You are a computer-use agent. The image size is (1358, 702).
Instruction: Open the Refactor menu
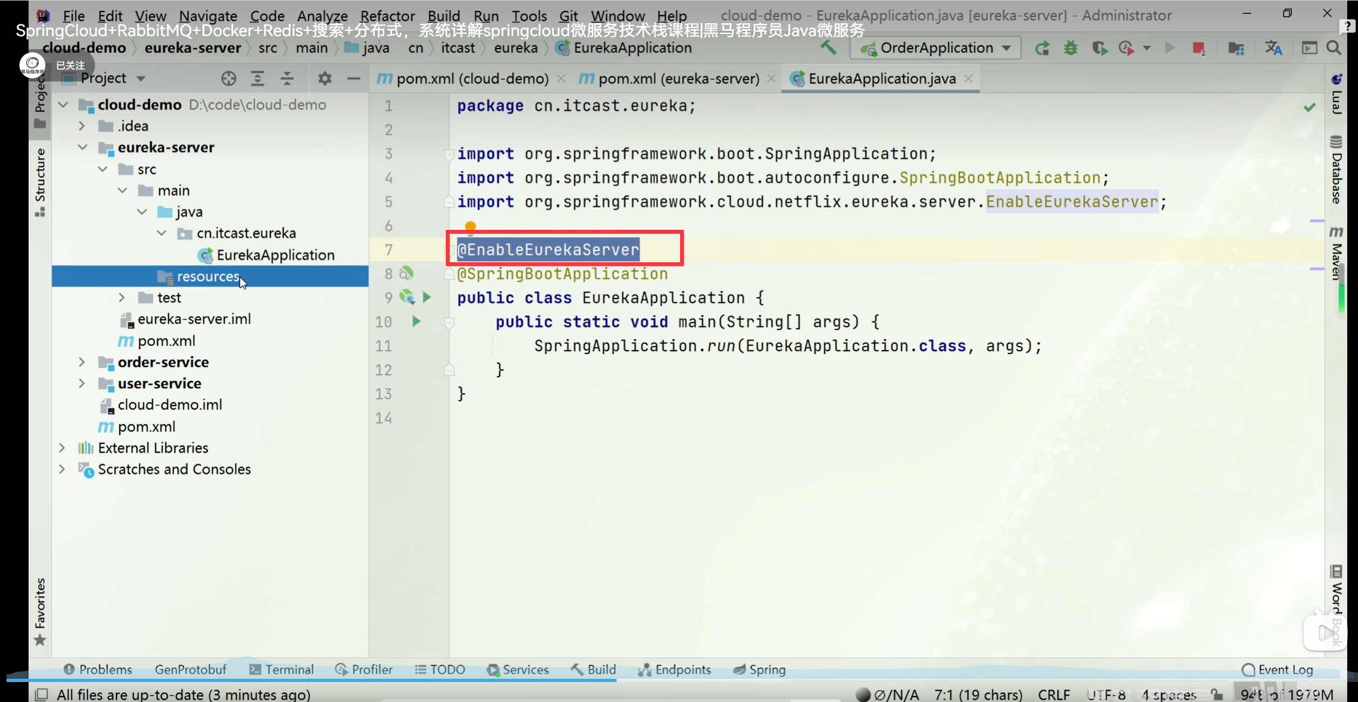(x=387, y=16)
